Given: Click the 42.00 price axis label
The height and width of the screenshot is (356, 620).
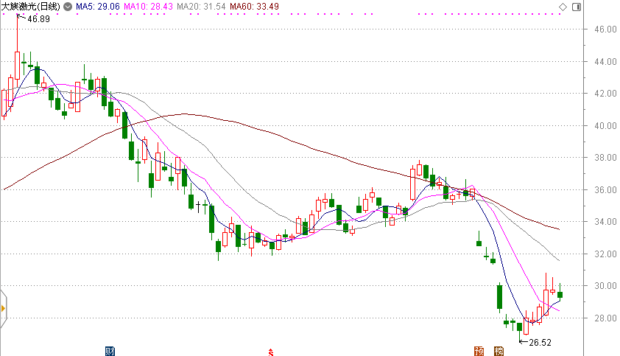Looking at the screenshot, I should coord(605,94).
